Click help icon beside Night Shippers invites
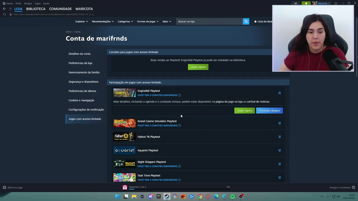 180,166
